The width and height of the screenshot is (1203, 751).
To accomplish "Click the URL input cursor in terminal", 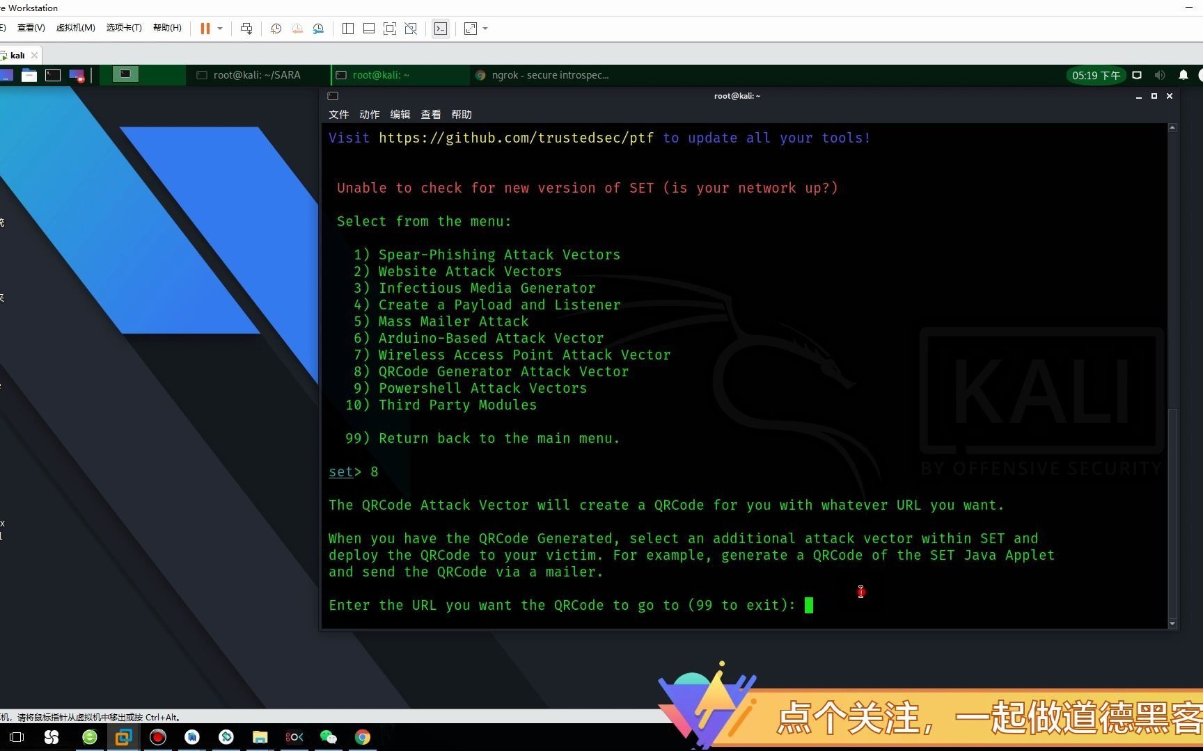I will [809, 605].
